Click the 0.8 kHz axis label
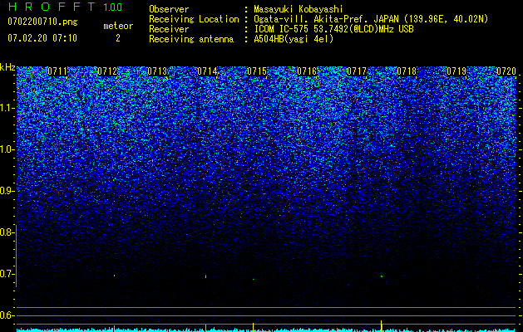Image resolution: width=523 pixels, height=332 pixels. [x=7, y=232]
